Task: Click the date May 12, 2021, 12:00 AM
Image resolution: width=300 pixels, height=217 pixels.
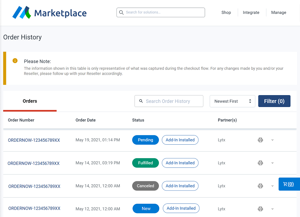Action: (98, 209)
